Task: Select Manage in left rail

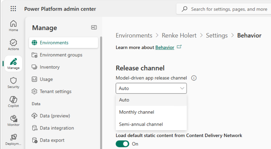Action: pyautogui.click(x=13, y=64)
